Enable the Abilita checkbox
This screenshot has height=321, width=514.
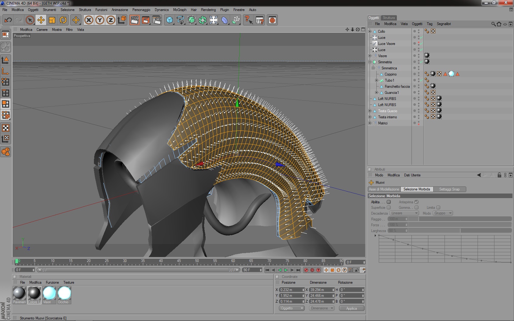pyautogui.click(x=389, y=202)
